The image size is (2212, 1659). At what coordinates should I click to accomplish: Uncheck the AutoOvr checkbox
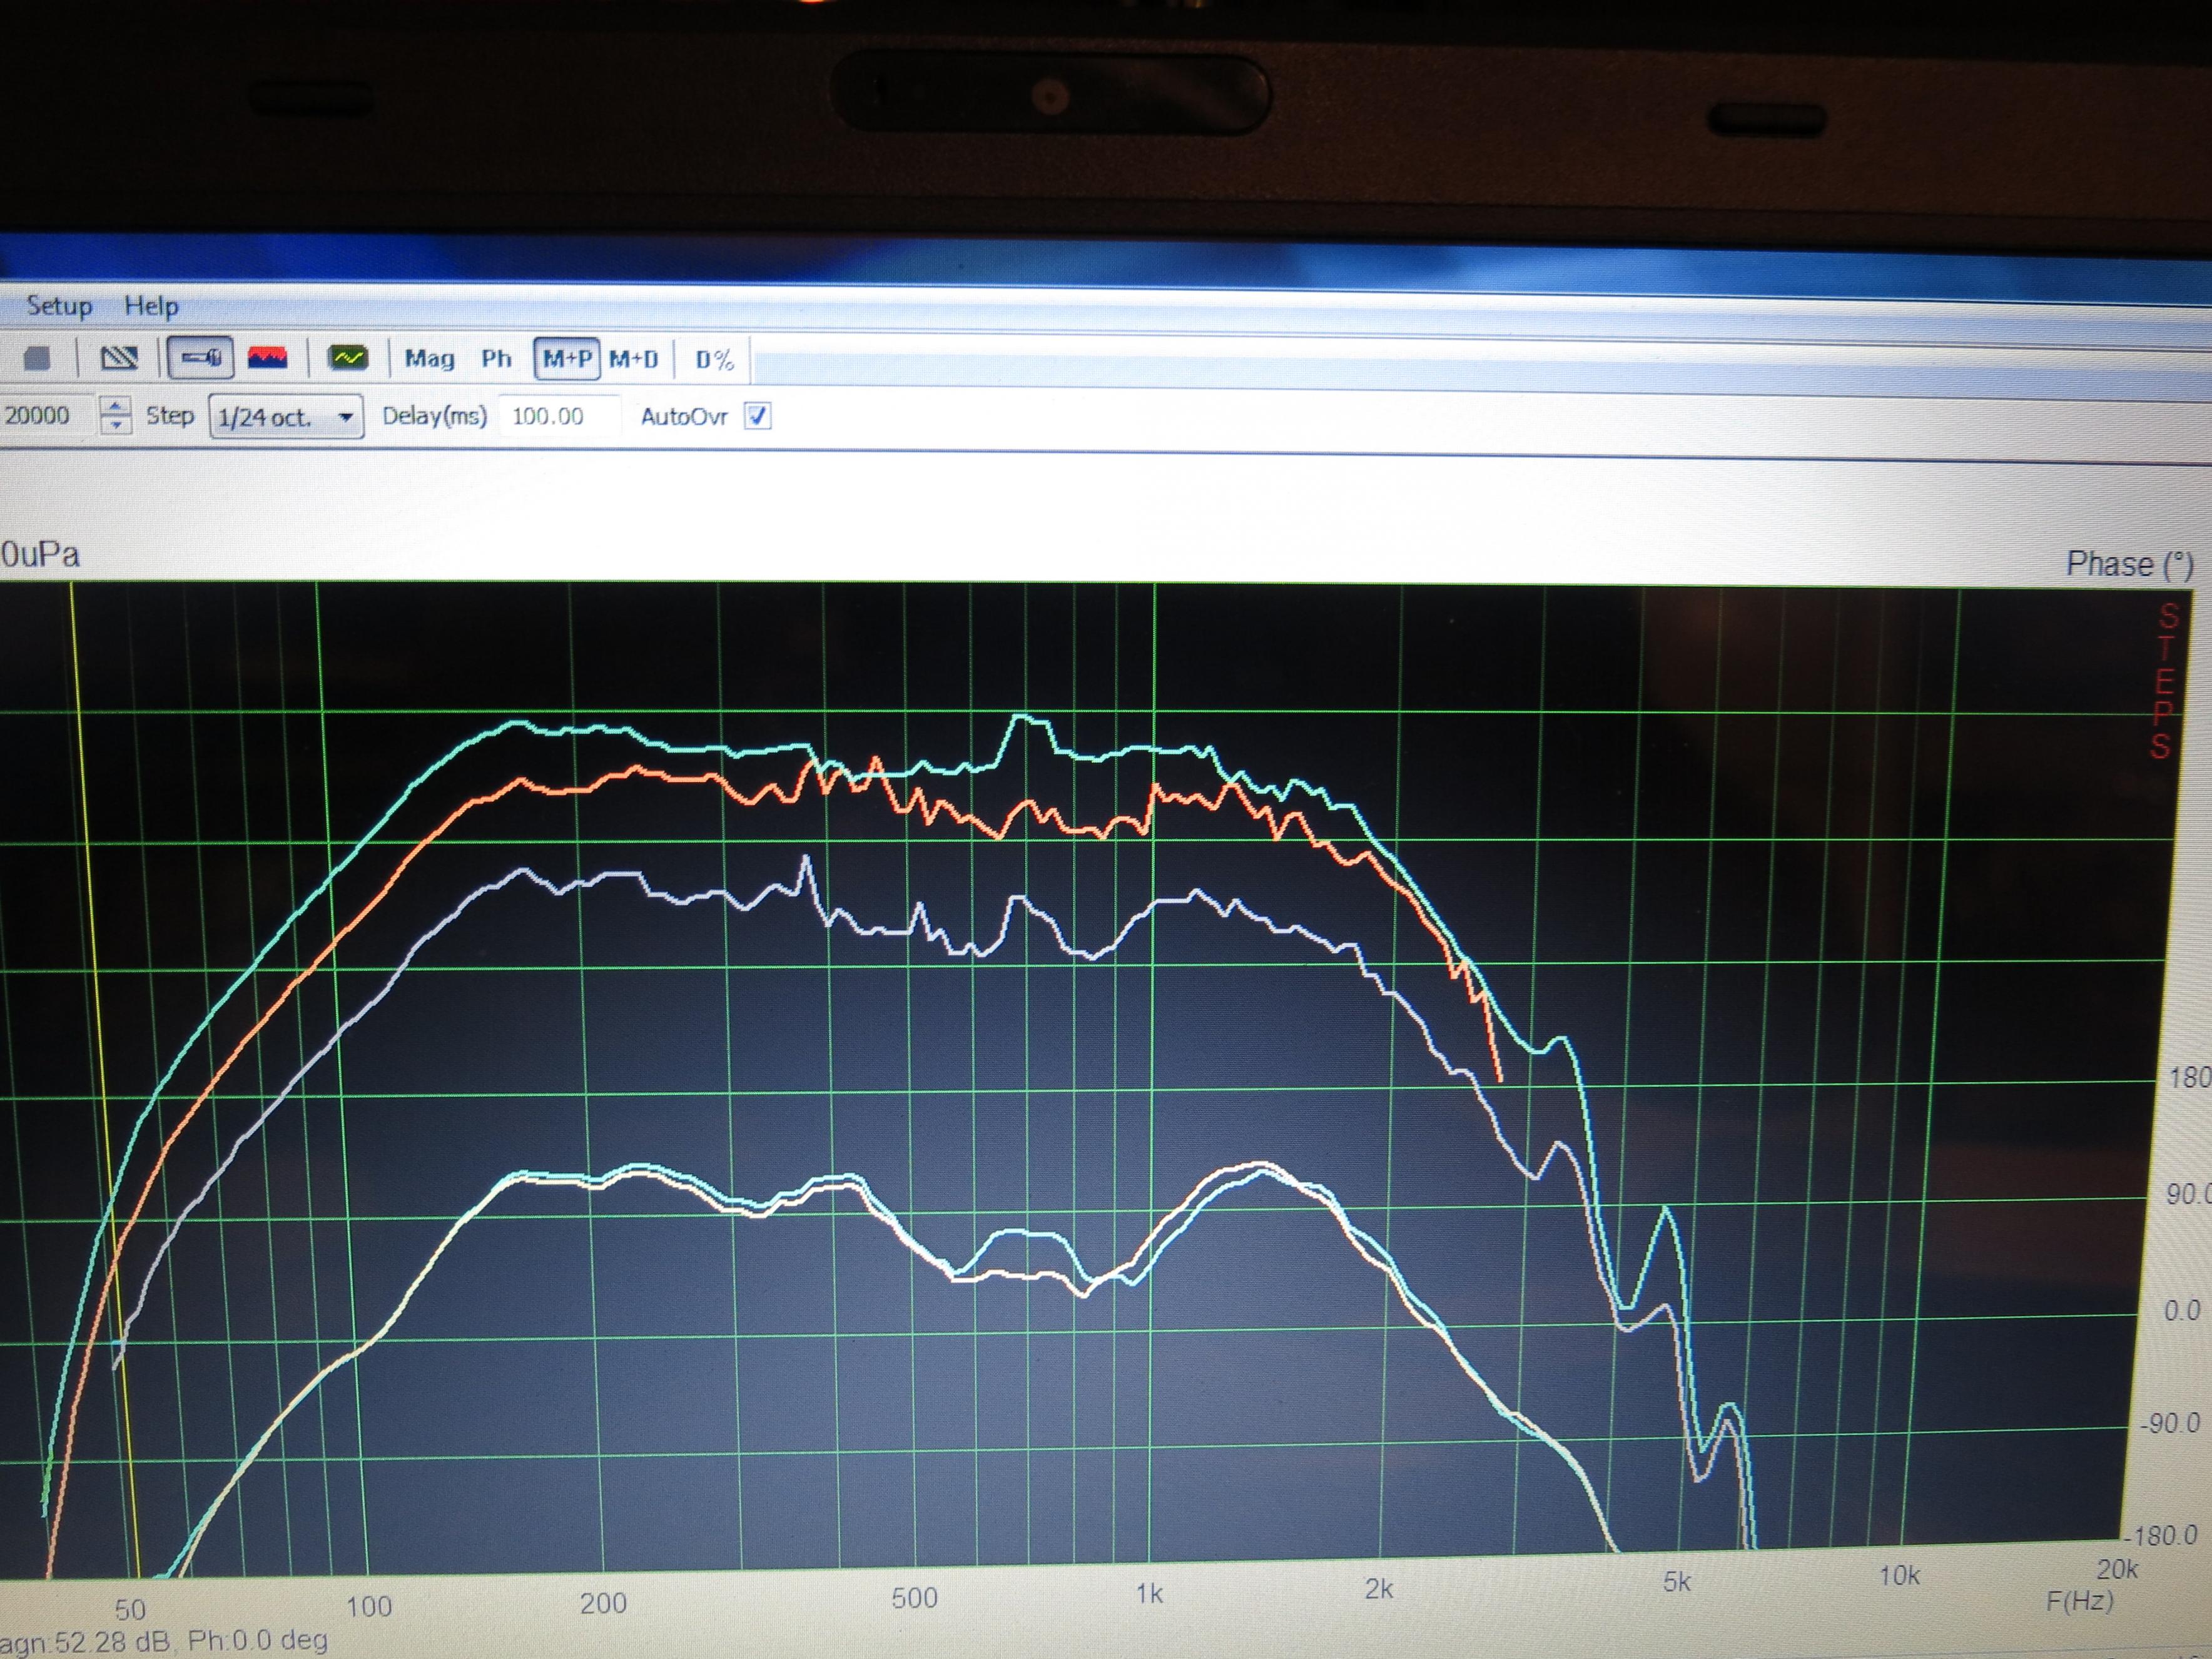(758, 416)
